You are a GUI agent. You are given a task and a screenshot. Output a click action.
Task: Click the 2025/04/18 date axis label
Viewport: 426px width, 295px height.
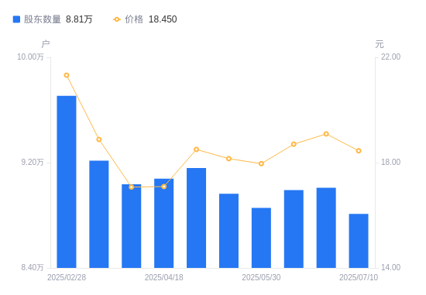point(164,277)
